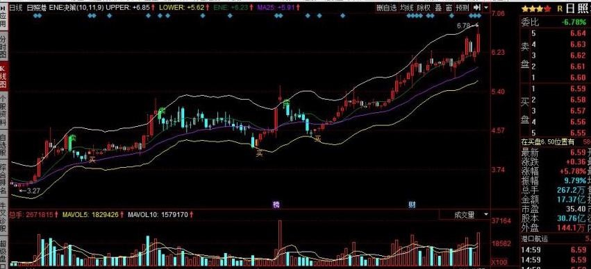
Task: Click the 财 marker on the timeline
Action: [x=413, y=205]
